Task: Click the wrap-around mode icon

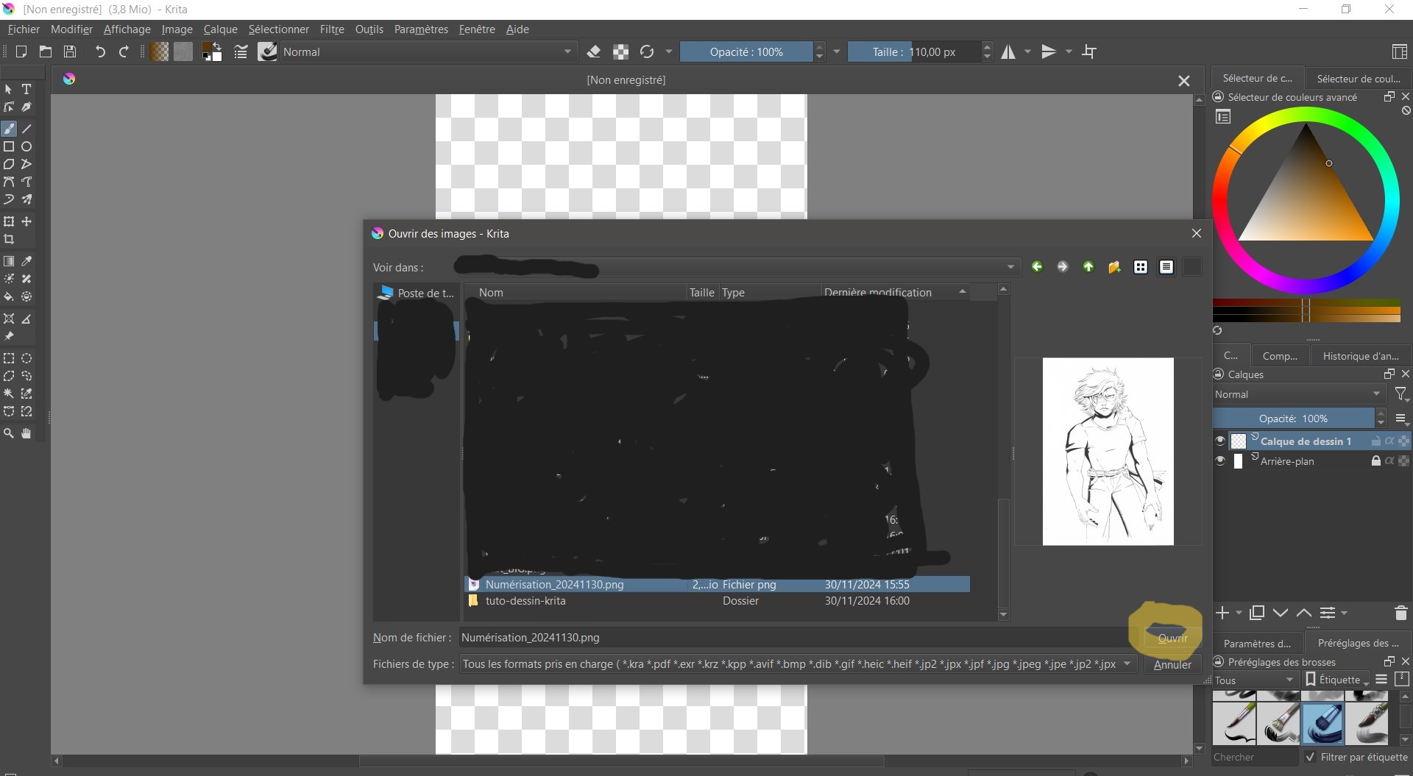Action: point(1089,51)
